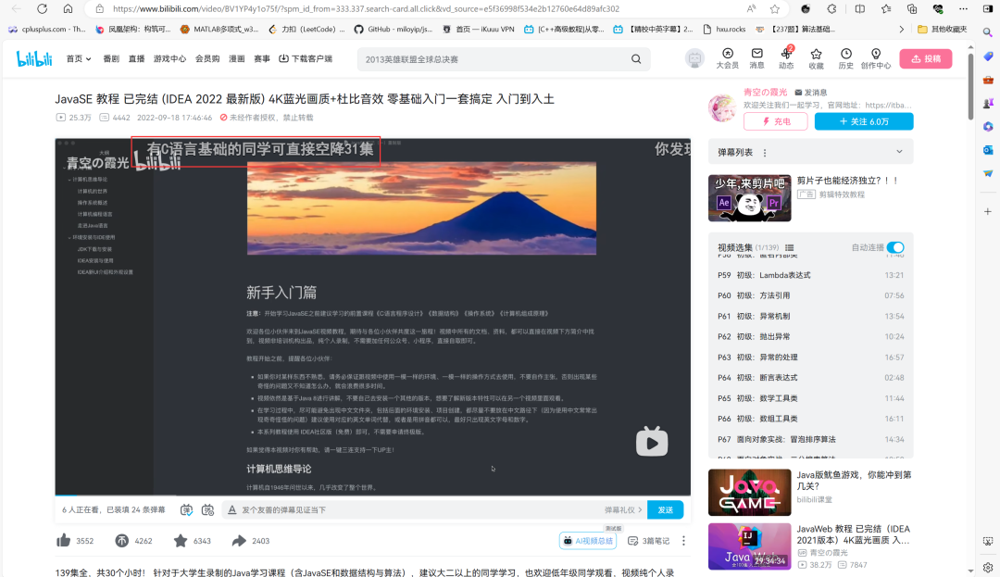This screenshot has height=577, width=1000.
Task: Open the three-dot more menu near 3篇笔记
Action: (684, 539)
